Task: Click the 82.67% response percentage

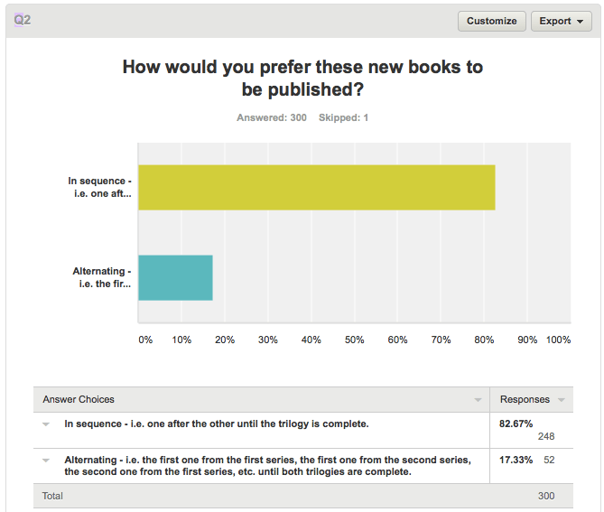Action: [x=516, y=423]
